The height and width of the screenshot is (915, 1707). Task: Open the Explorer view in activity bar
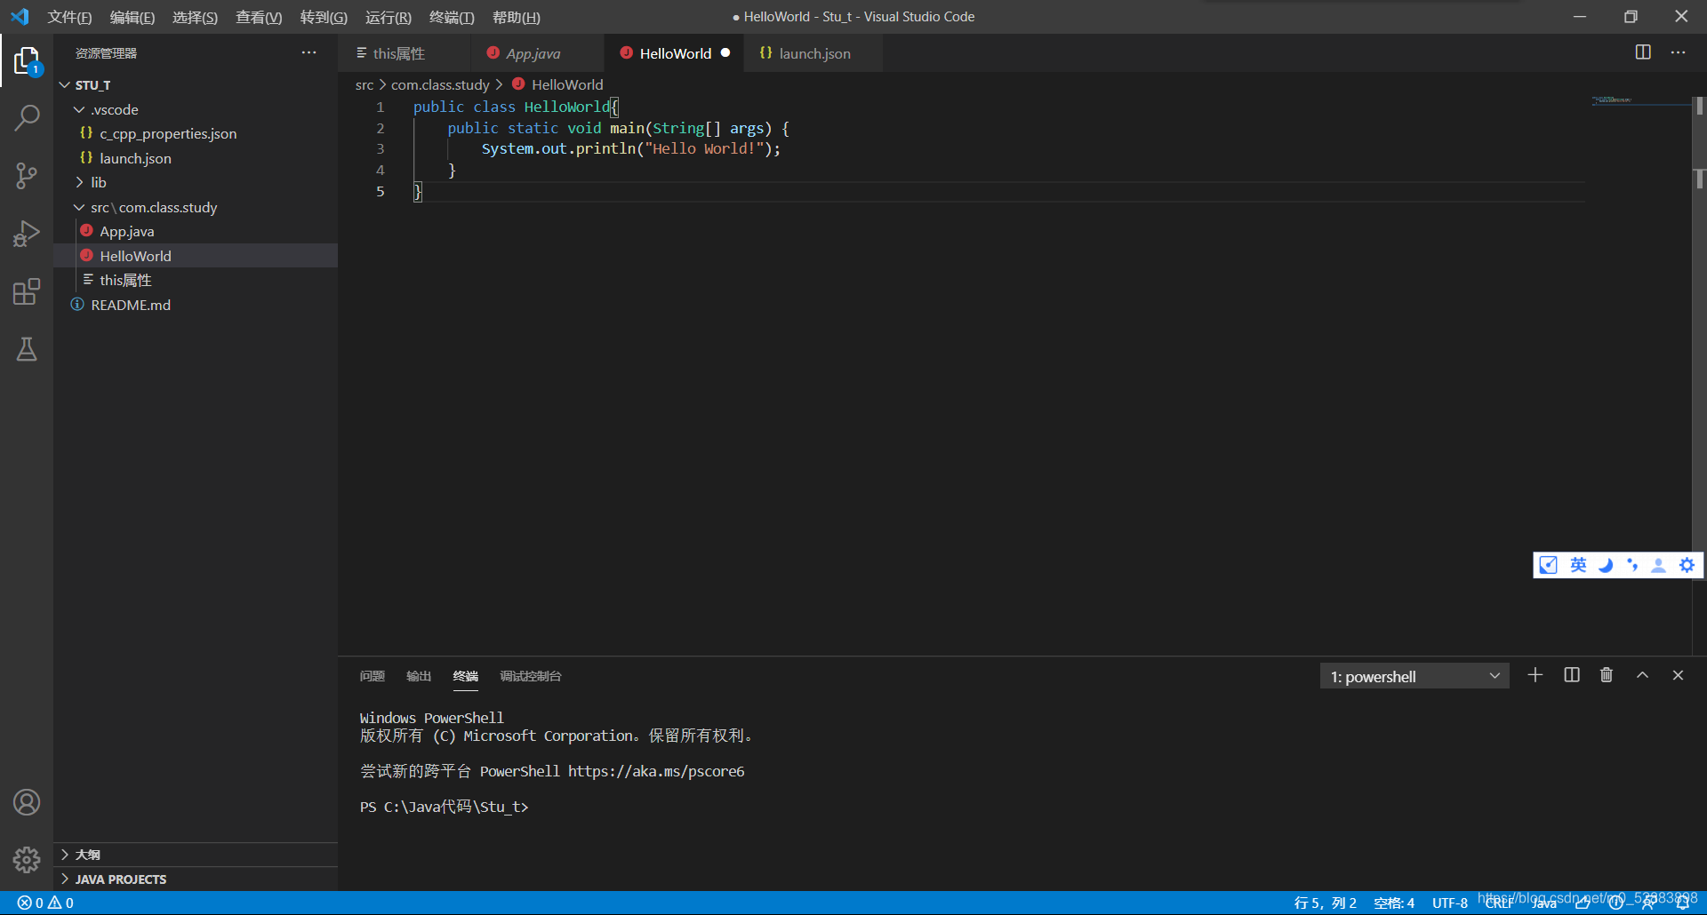[27, 60]
